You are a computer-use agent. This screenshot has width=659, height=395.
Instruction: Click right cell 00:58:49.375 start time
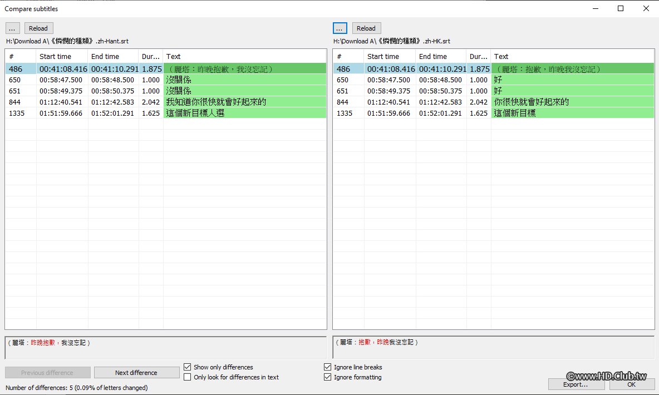(x=388, y=91)
